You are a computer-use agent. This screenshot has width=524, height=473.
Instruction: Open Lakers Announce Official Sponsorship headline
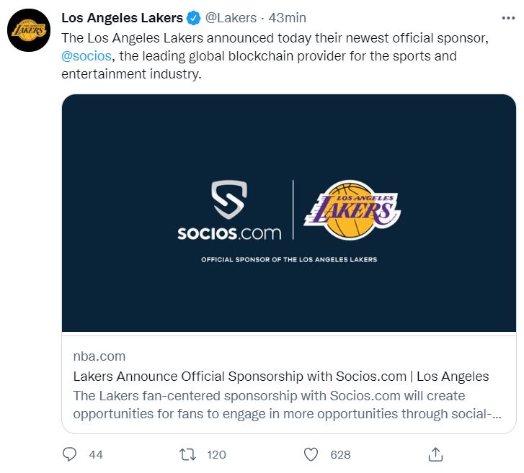[281, 377]
